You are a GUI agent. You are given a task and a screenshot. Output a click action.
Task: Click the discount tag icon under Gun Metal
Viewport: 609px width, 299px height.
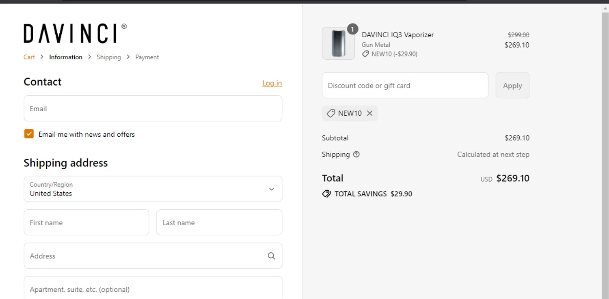pos(365,54)
